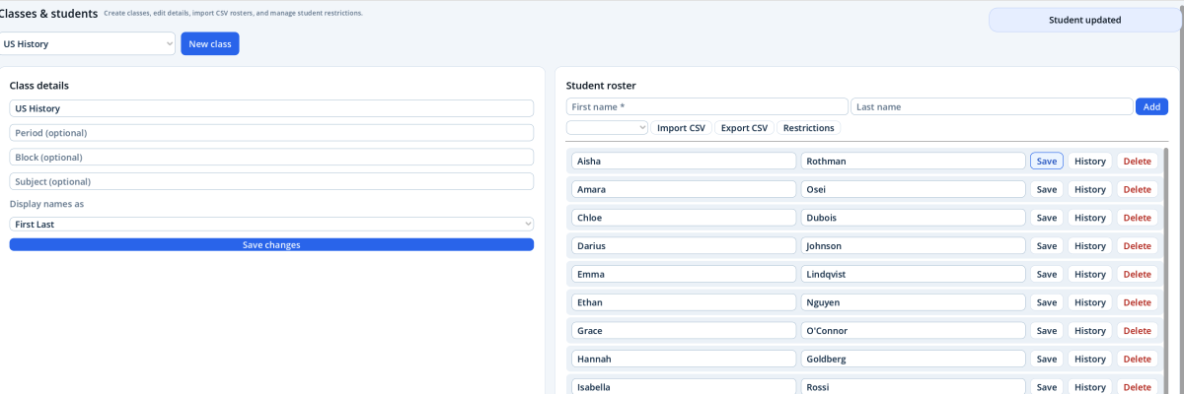Screen dimensions: 1184x394
Task: Delete Grace O'Connor from roster
Action: pyautogui.click(x=1138, y=331)
